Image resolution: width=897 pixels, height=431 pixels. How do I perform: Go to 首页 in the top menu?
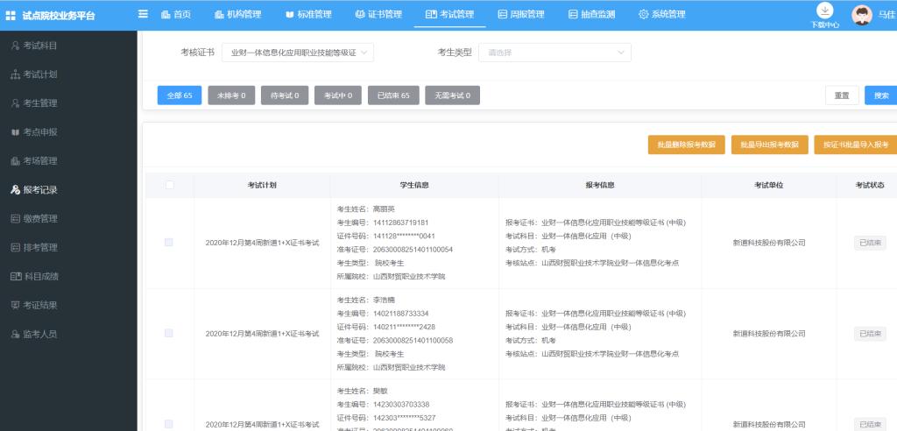(175, 15)
